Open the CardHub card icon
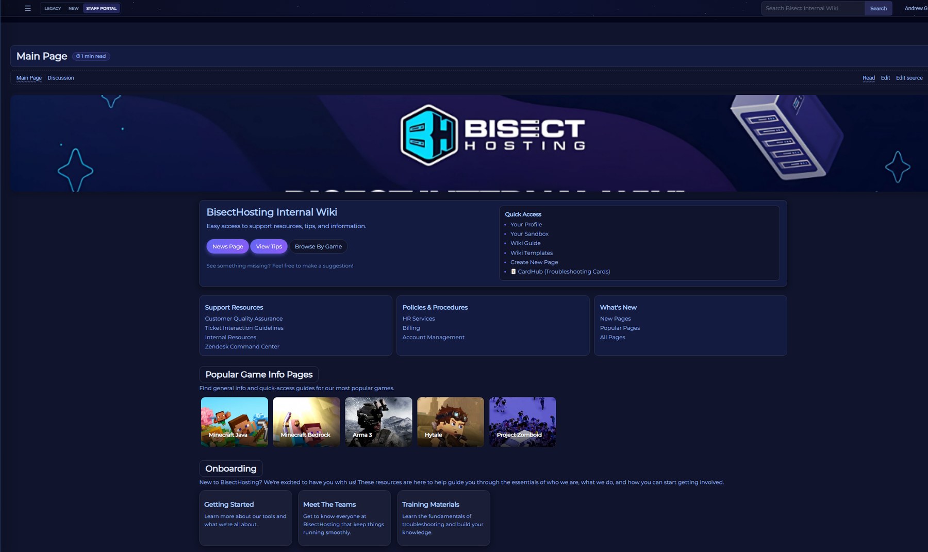The image size is (928, 552). pyautogui.click(x=513, y=272)
